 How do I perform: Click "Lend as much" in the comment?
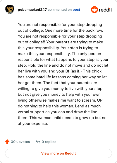click(88, 106)
